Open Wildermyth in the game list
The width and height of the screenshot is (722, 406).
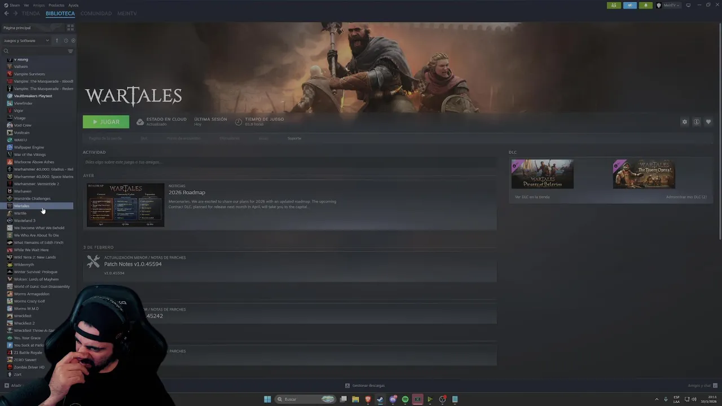click(x=24, y=264)
